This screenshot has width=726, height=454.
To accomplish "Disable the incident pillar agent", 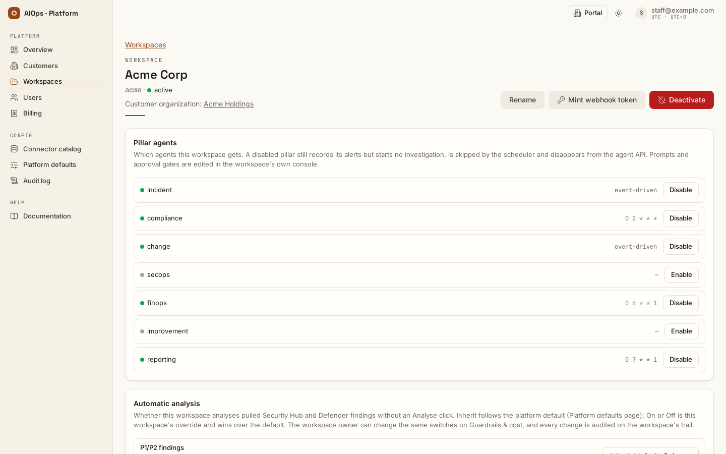I will pyautogui.click(x=681, y=190).
